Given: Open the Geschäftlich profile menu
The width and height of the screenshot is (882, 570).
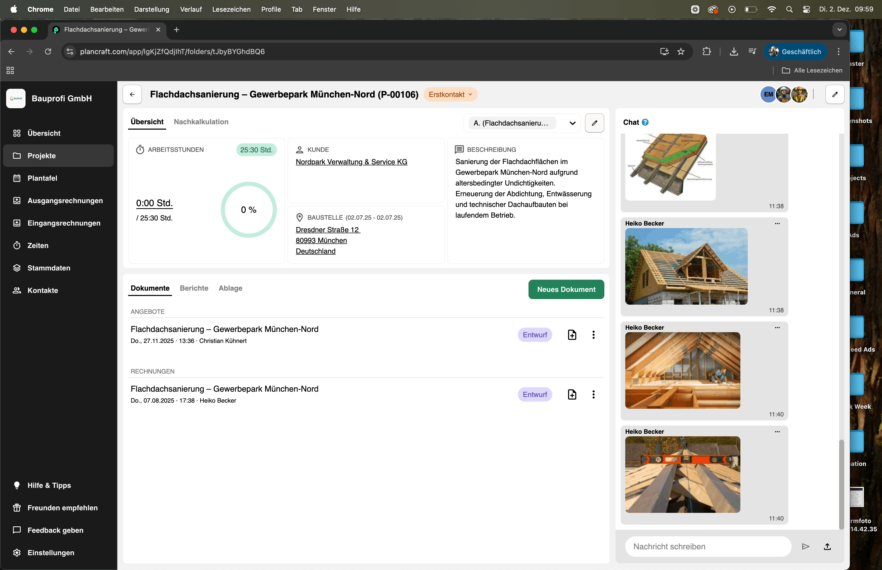Looking at the screenshot, I should pyautogui.click(x=795, y=52).
